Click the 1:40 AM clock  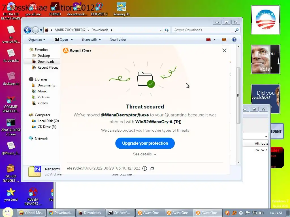(x=275, y=213)
